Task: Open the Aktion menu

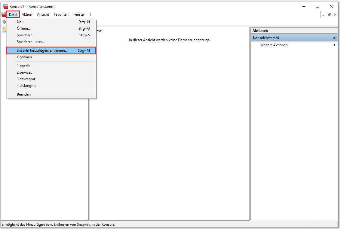Action: [27, 14]
